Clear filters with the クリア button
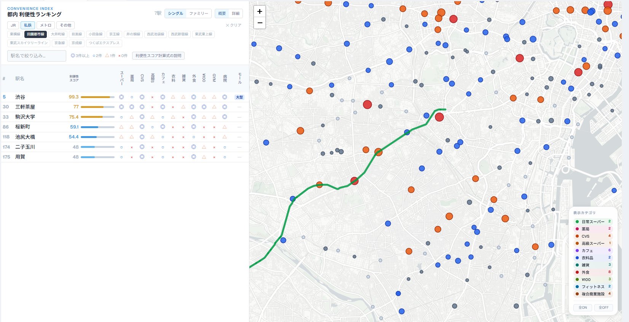This screenshot has height=322, width=629. (233, 25)
